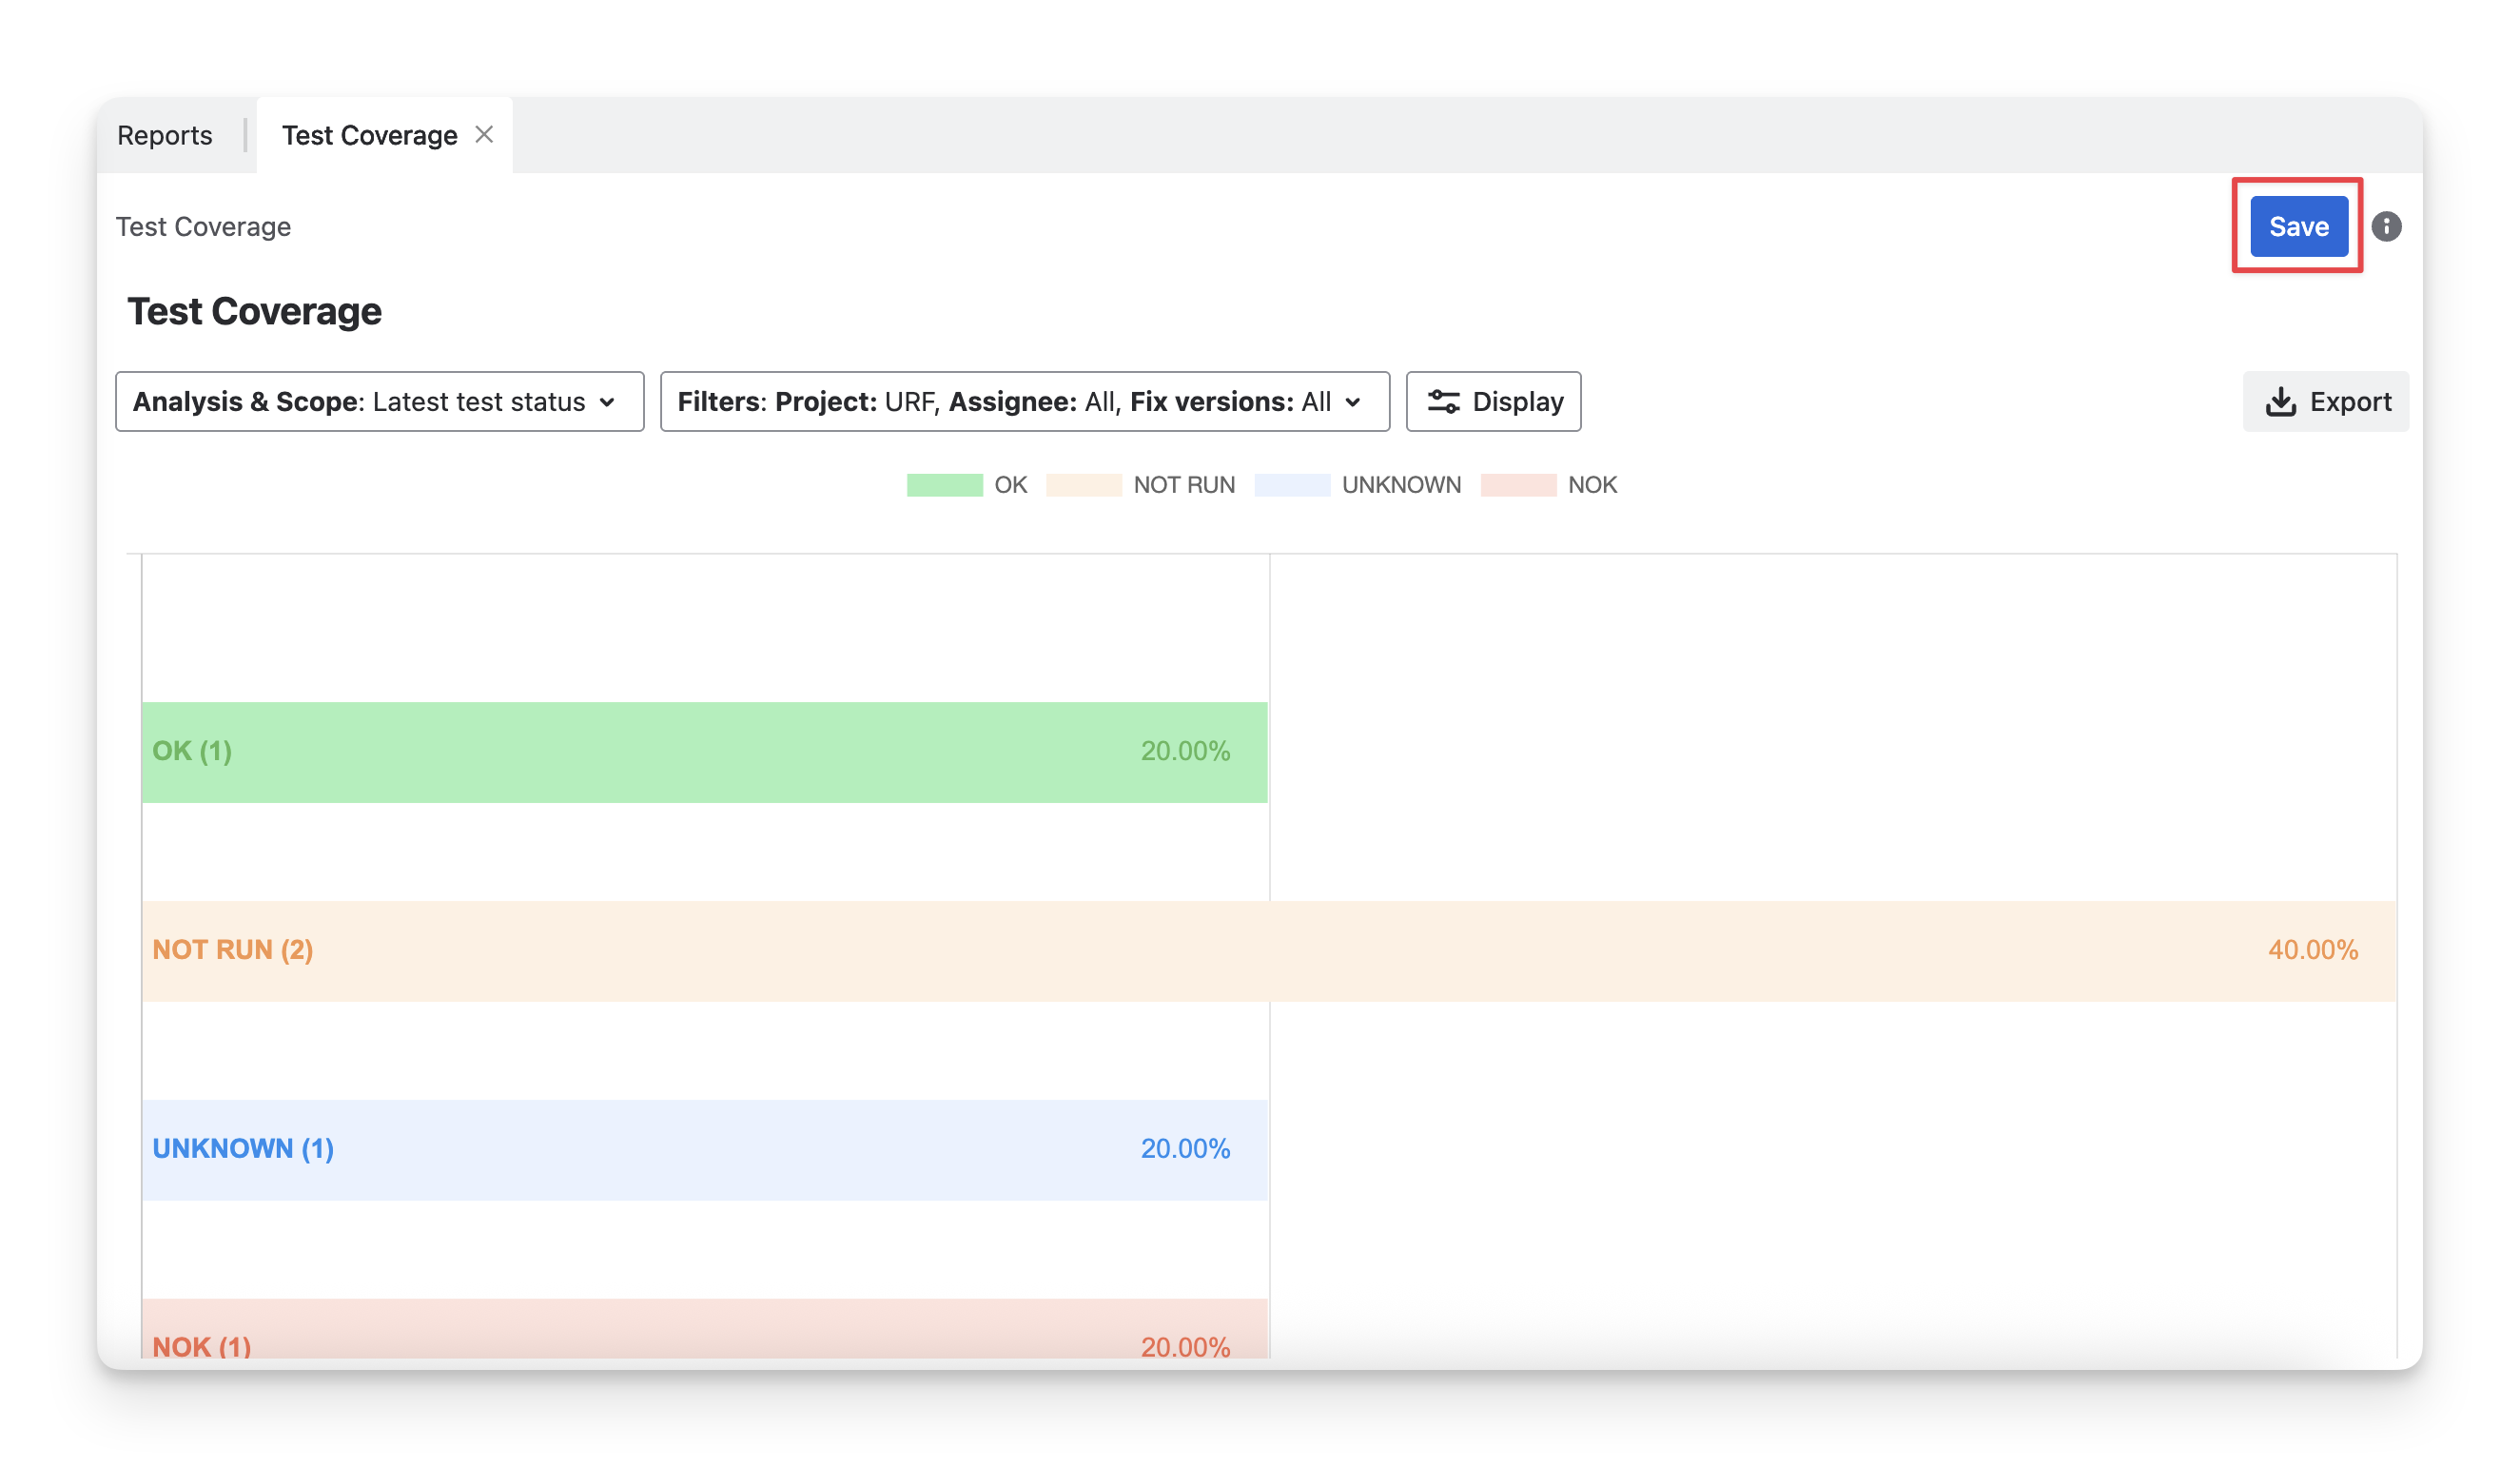Screen dimensions: 2520x1467
Task: Click the Display sliders icon
Action: click(x=1443, y=402)
